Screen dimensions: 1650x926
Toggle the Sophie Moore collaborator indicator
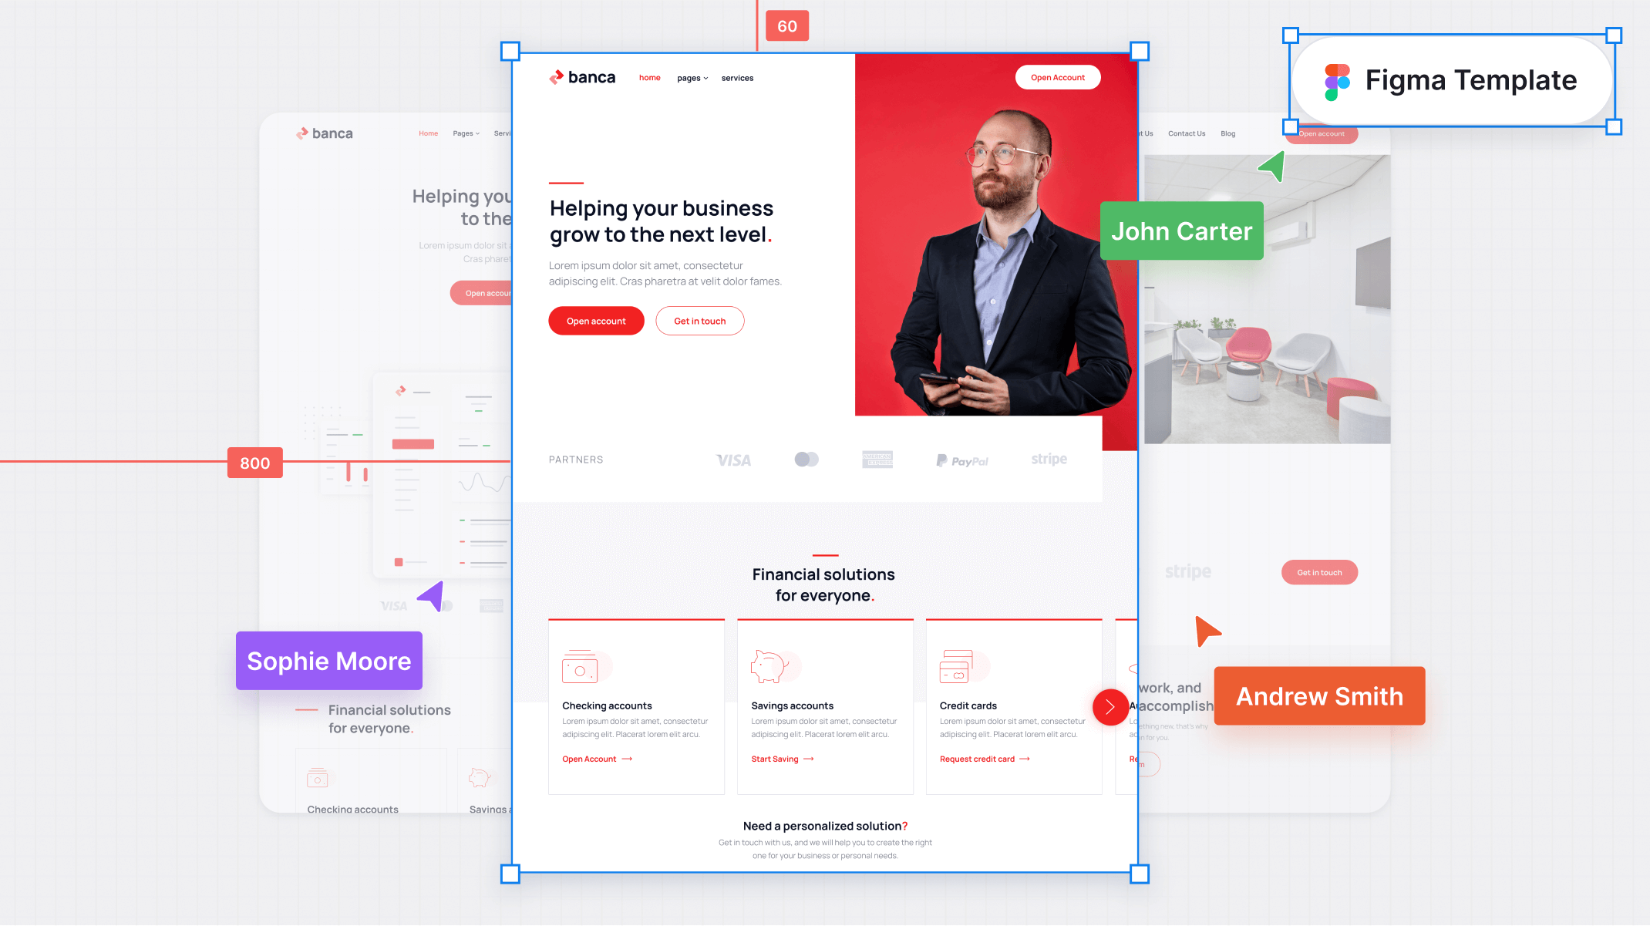click(x=328, y=662)
